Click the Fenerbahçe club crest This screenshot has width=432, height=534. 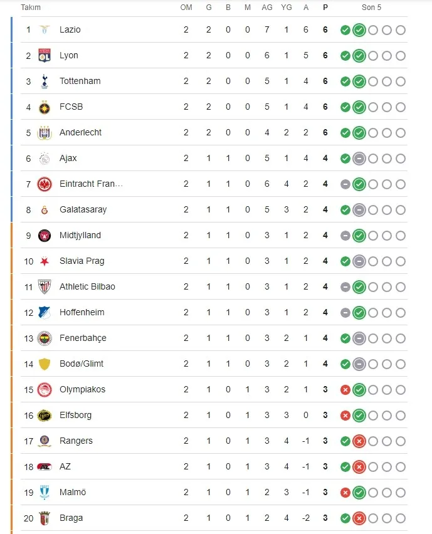45,338
